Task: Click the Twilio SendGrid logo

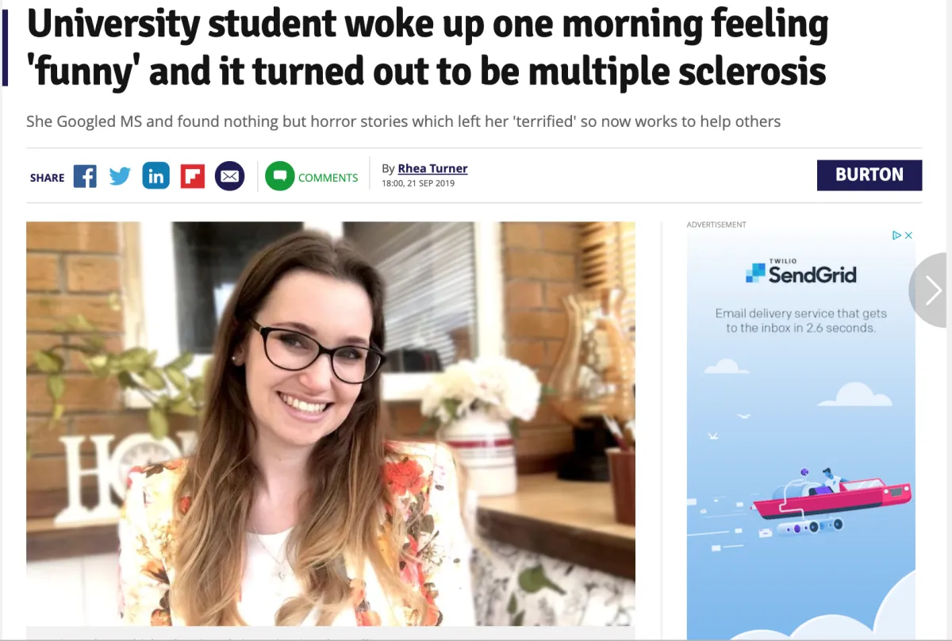Action: click(800, 272)
